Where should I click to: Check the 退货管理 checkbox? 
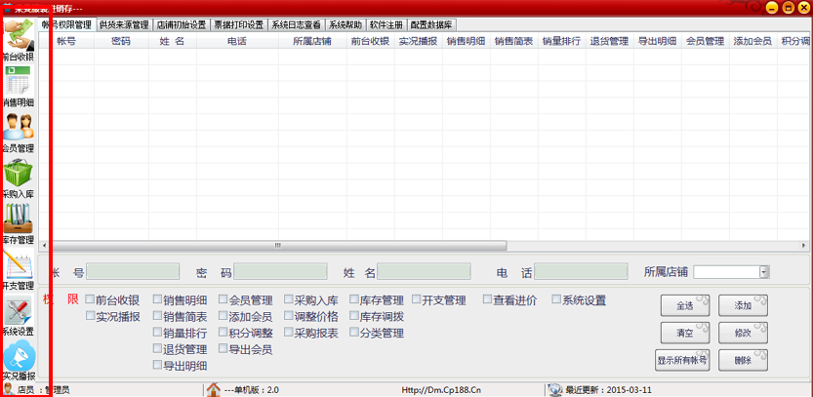point(157,348)
